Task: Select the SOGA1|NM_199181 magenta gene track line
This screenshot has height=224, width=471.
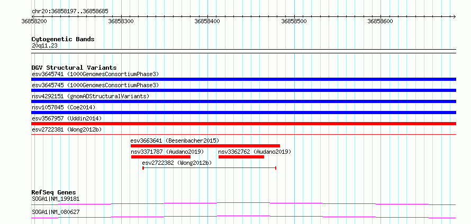Action: pos(243,203)
